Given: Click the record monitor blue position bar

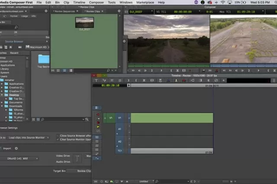Looking at the screenshot, I should [x=244, y=65].
